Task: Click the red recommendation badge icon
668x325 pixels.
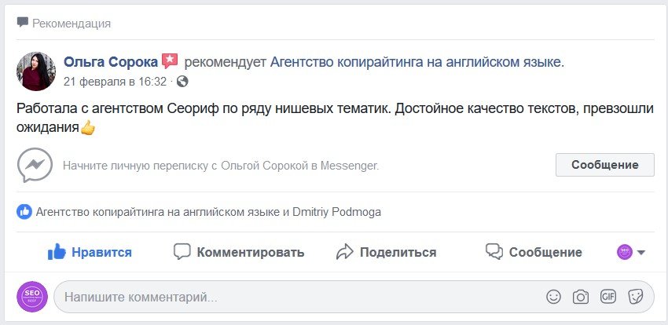Action: (x=170, y=60)
